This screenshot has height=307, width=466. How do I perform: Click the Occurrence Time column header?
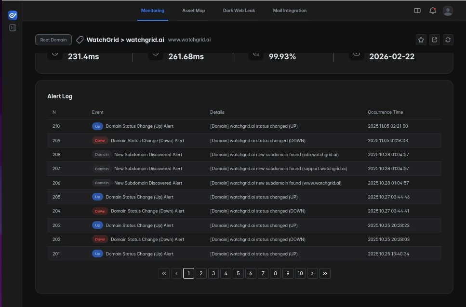coord(386,112)
